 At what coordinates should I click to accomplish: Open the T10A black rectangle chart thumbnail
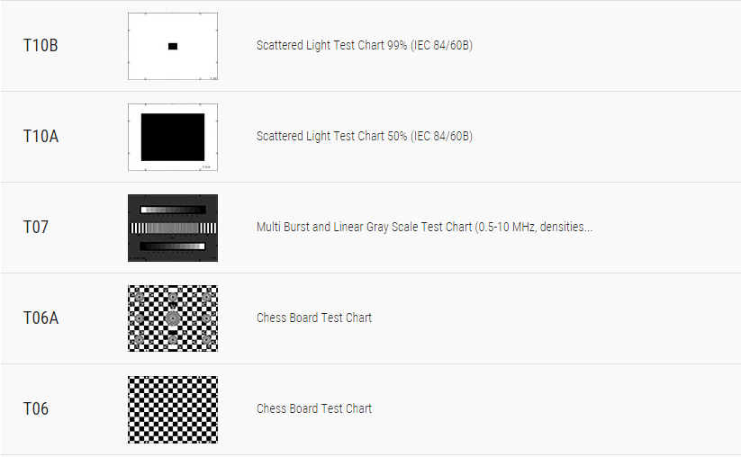173,137
